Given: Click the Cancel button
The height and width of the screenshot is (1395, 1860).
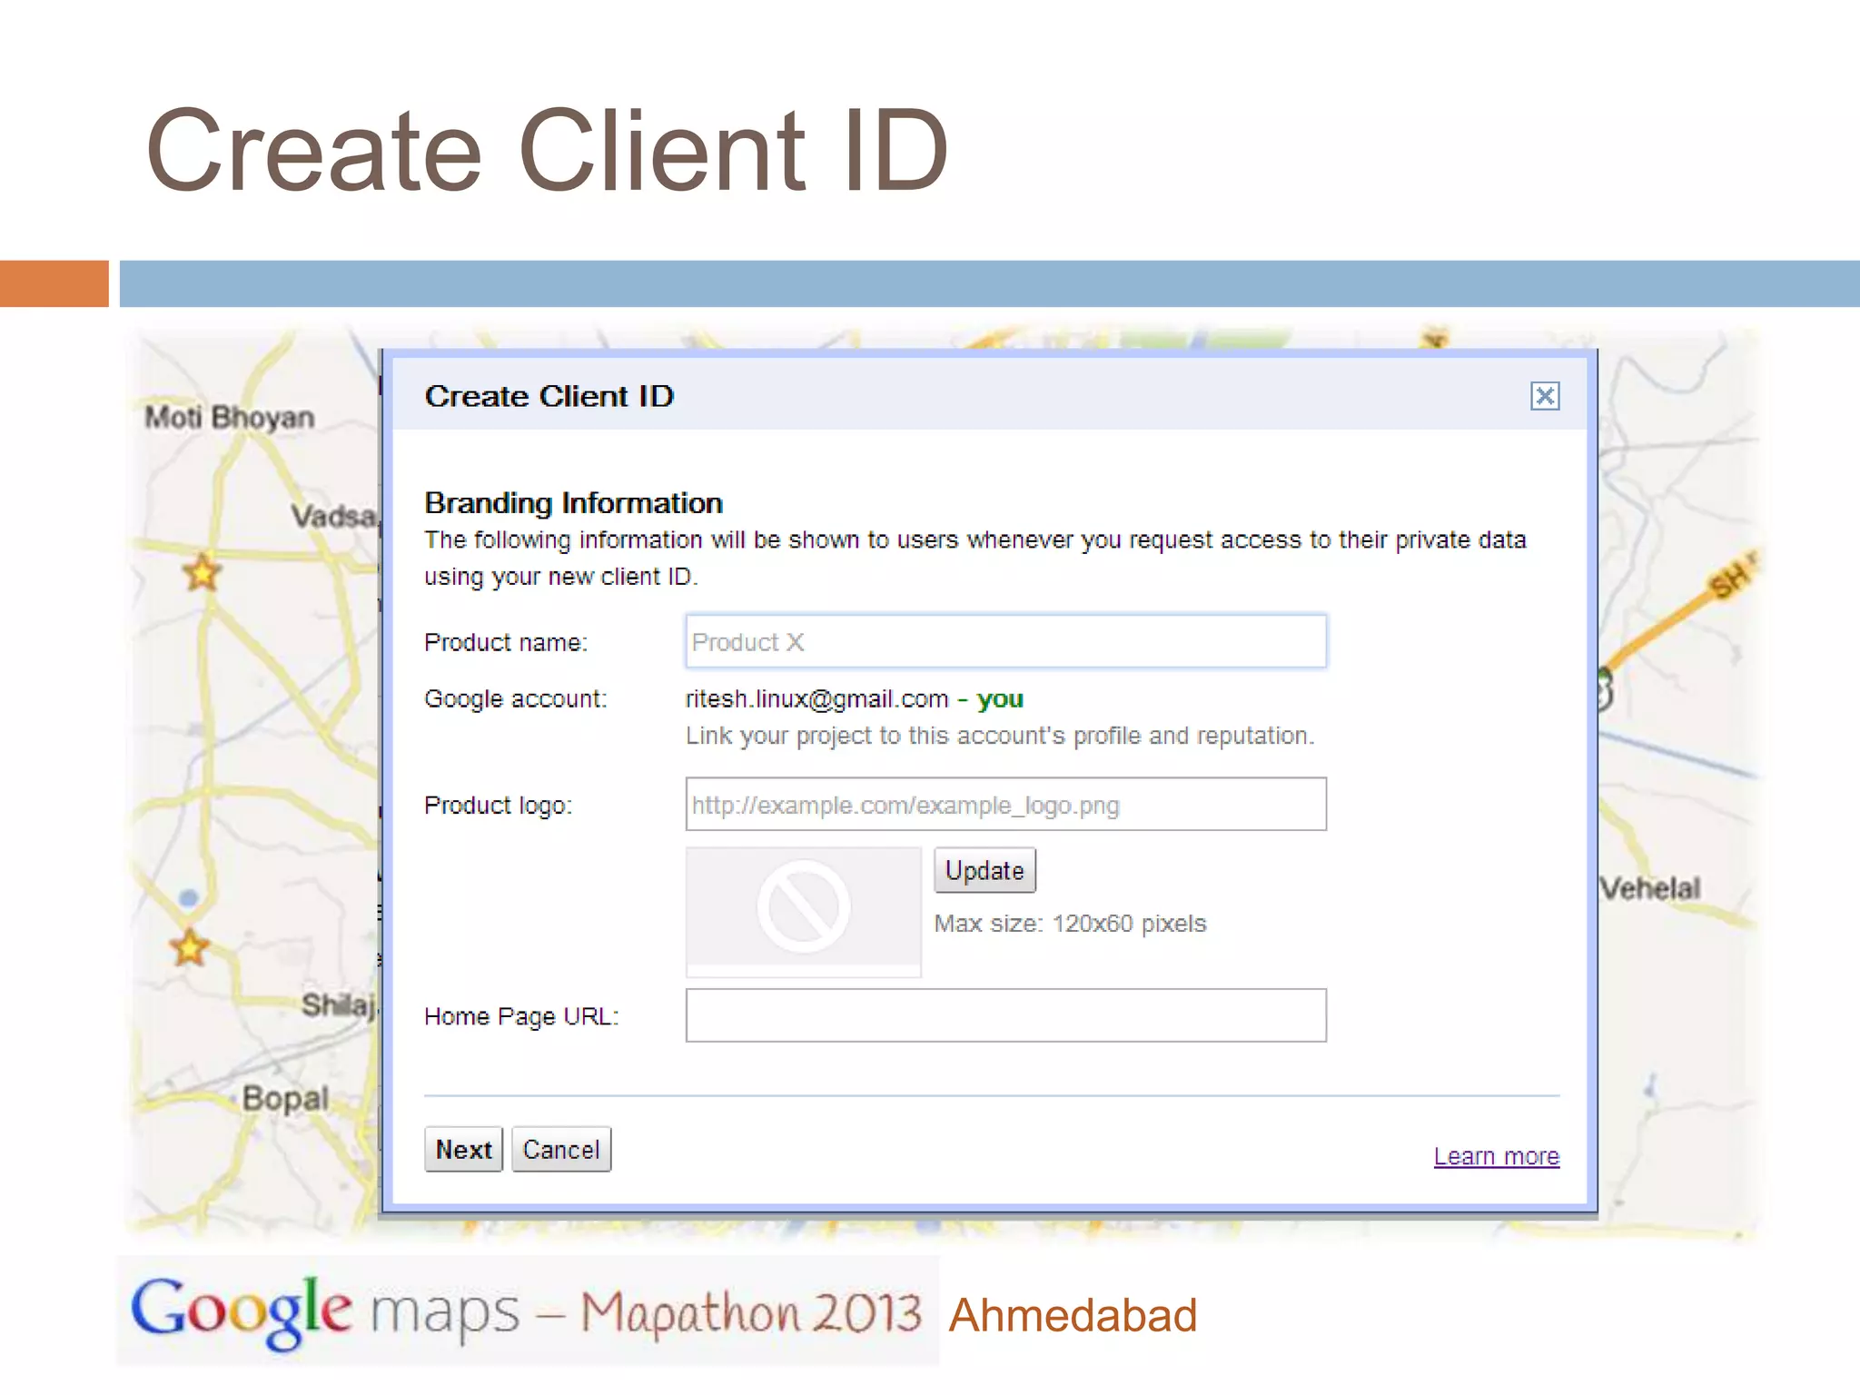Looking at the screenshot, I should pyautogui.click(x=561, y=1150).
